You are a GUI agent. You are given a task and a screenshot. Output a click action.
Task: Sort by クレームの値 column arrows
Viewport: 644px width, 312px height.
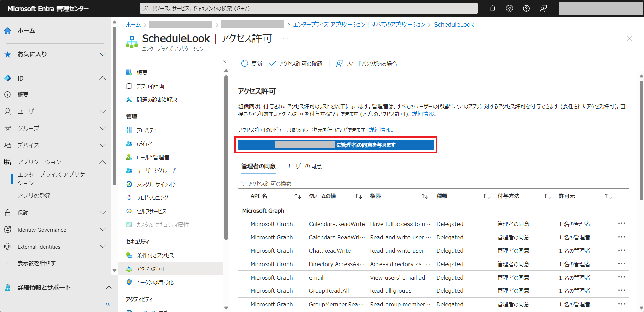(x=358, y=196)
